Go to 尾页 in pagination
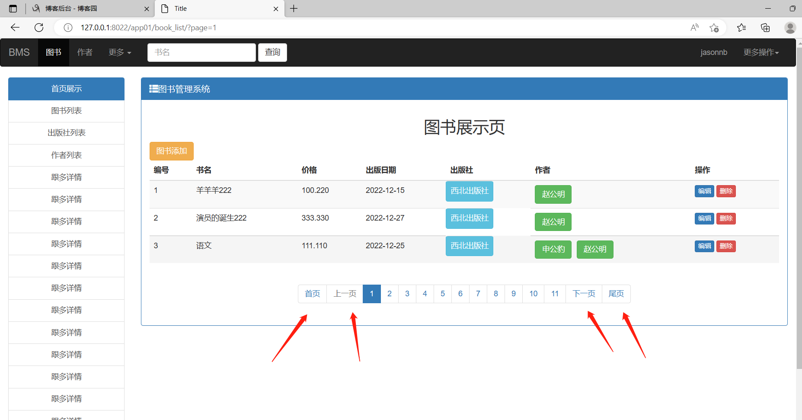 (x=616, y=294)
